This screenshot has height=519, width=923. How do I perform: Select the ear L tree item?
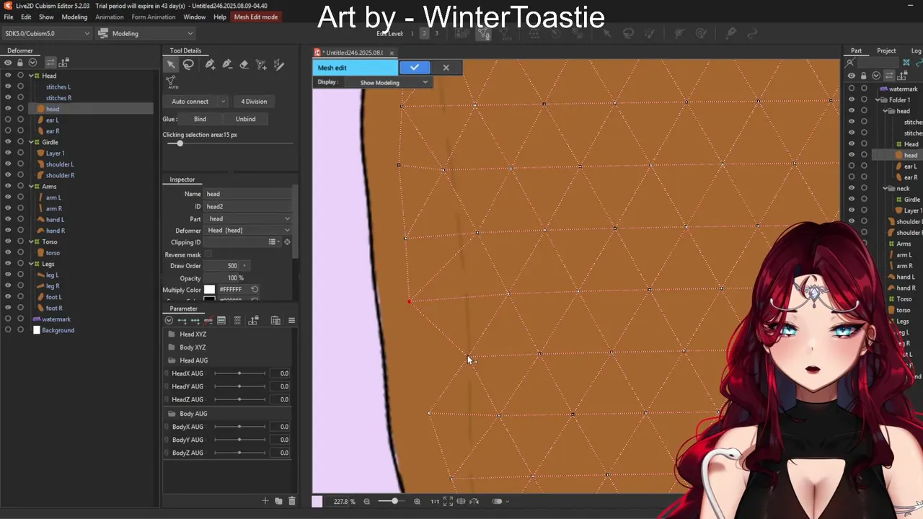(x=52, y=120)
